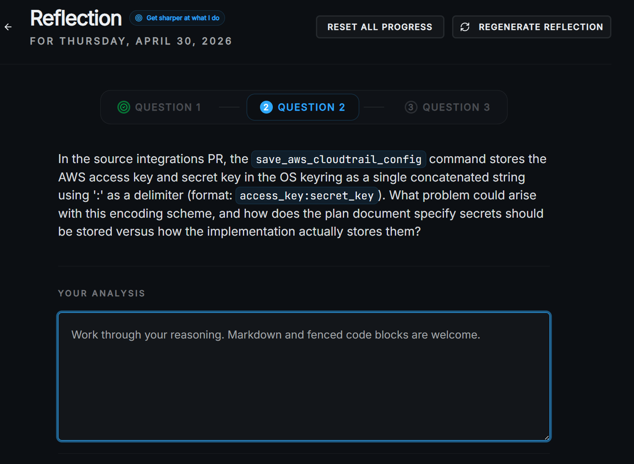The image size is (634, 464).
Task: Select the Question 2 step
Action: coord(303,107)
